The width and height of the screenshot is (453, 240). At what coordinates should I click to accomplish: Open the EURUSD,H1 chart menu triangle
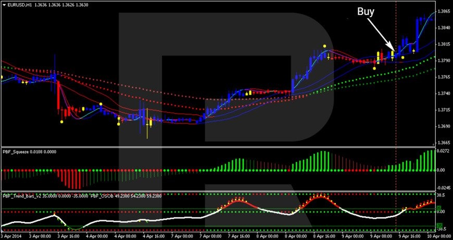point(4,5)
